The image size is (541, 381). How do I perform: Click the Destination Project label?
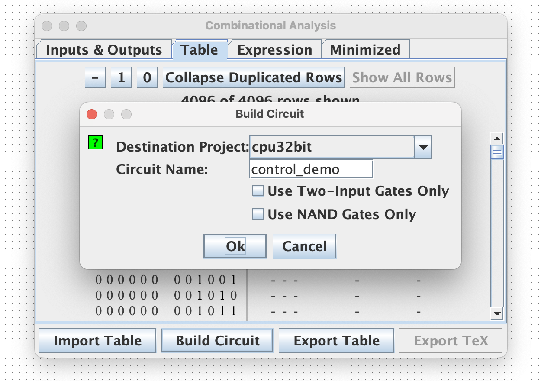(183, 147)
